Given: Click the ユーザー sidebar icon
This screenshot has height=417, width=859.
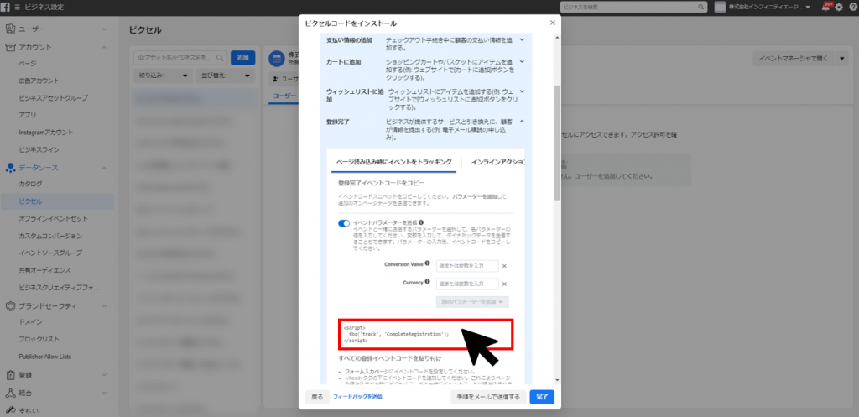Looking at the screenshot, I should 10,29.
